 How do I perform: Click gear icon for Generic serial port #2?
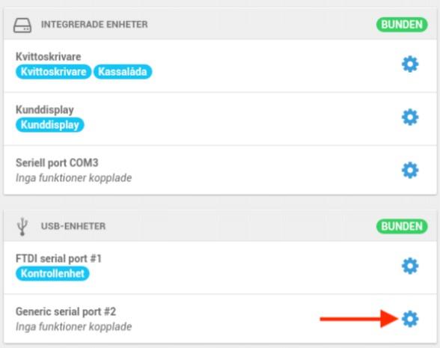click(410, 319)
